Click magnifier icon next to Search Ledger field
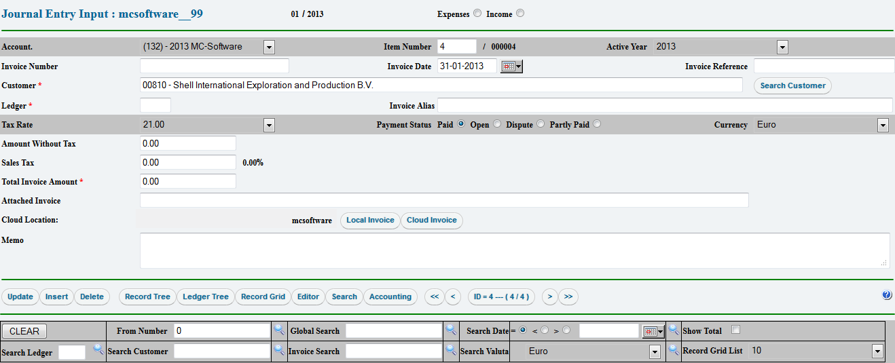 (x=98, y=349)
